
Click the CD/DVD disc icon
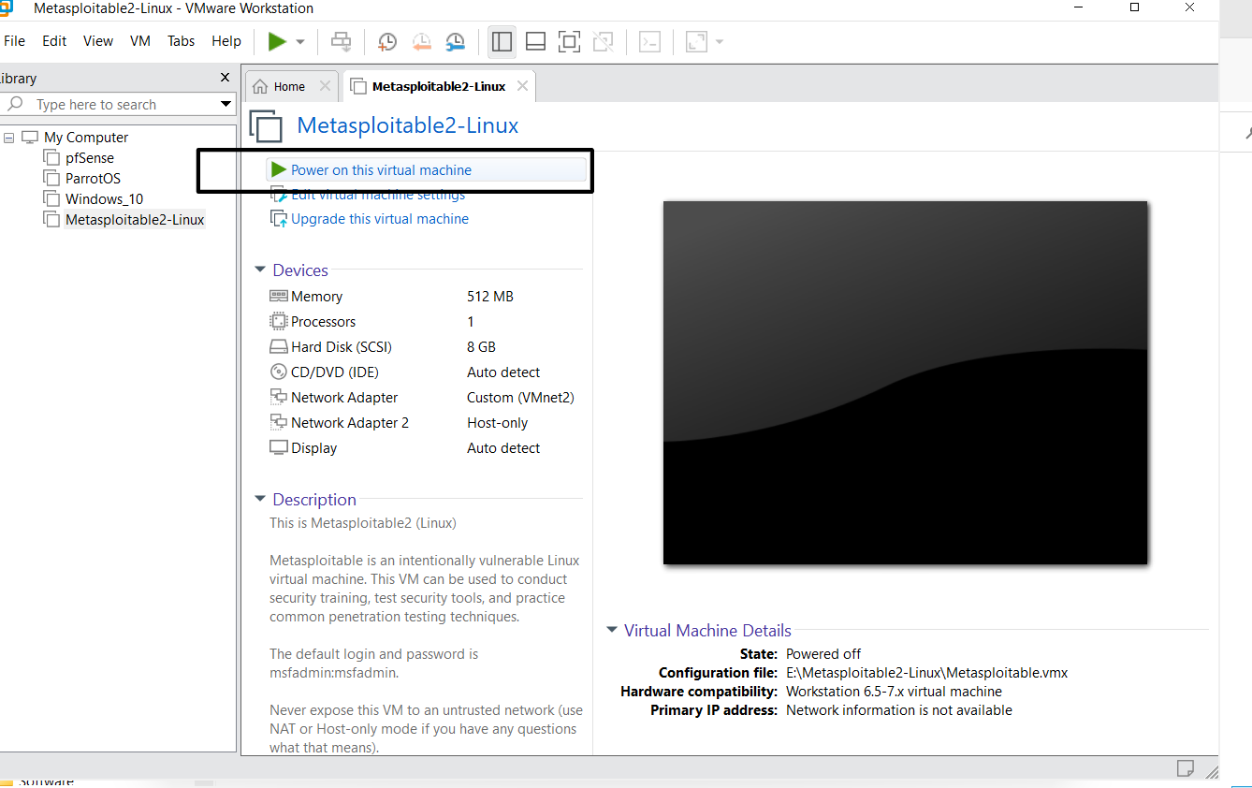click(278, 372)
